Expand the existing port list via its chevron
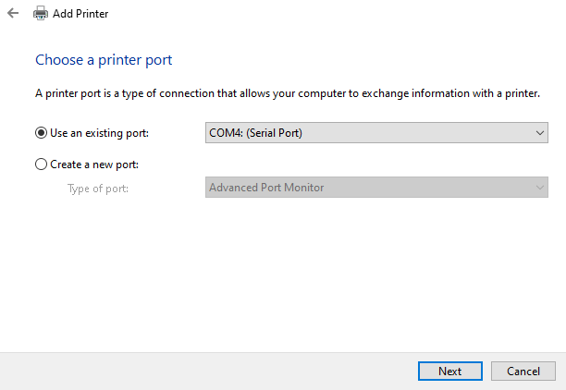This screenshot has width=566, height=390. tap(540, 133)
